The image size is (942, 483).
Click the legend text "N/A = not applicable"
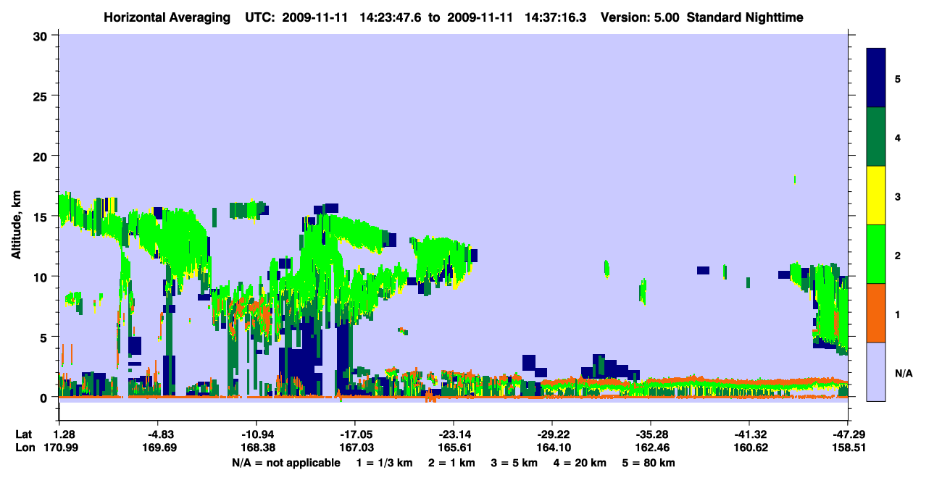coord(285,462)
